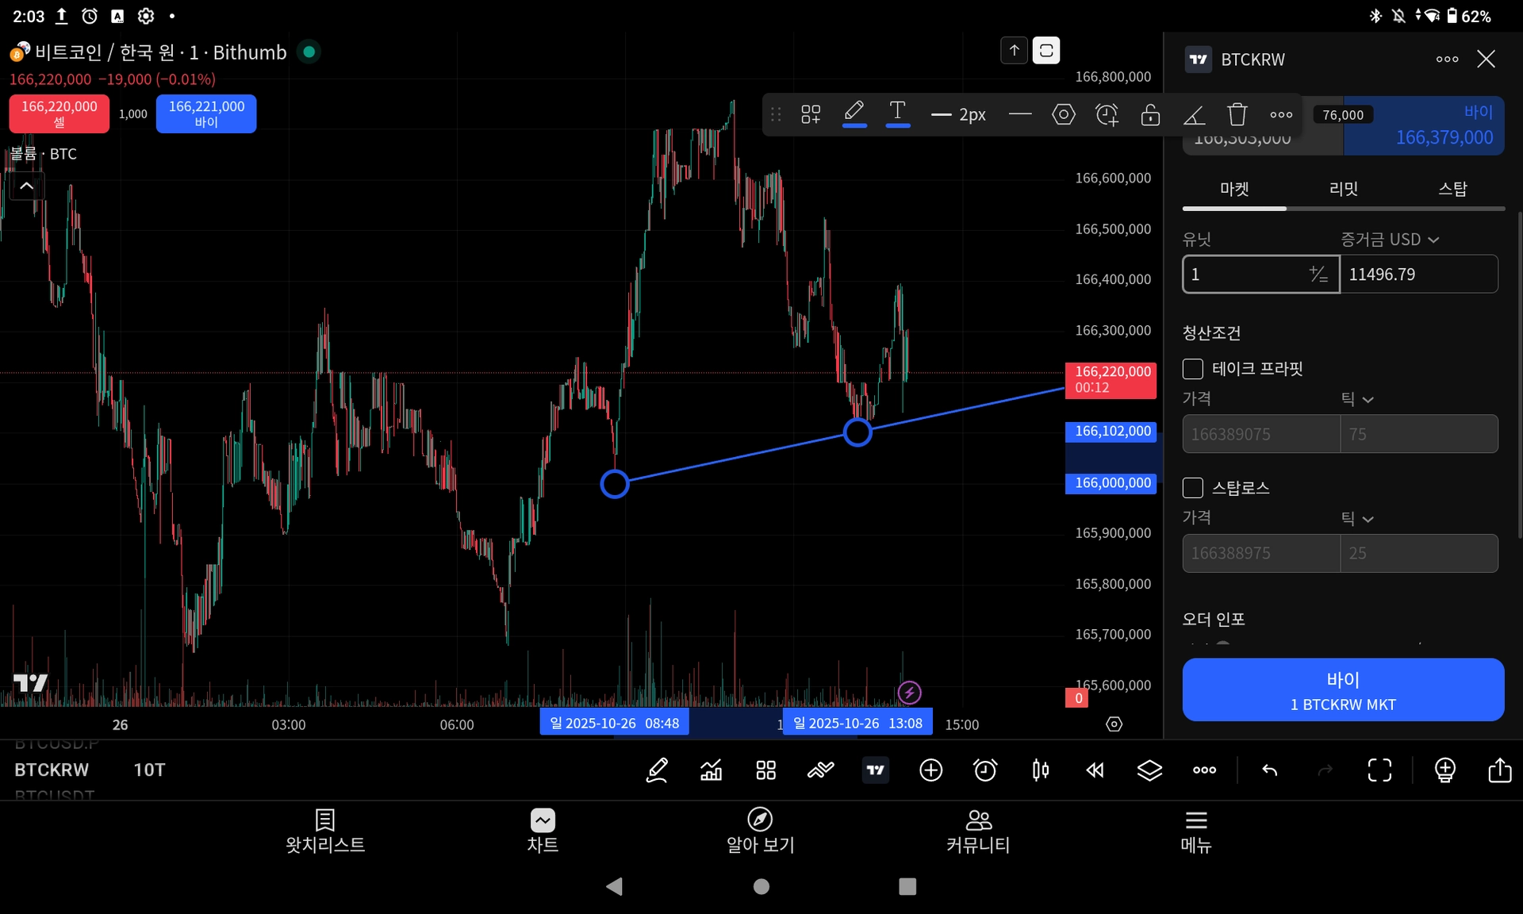Screen dimensions: 1523x914
Task: Click the share icon in bottom toolbar
Action: pyautogui.click(x=1499, y=770)
